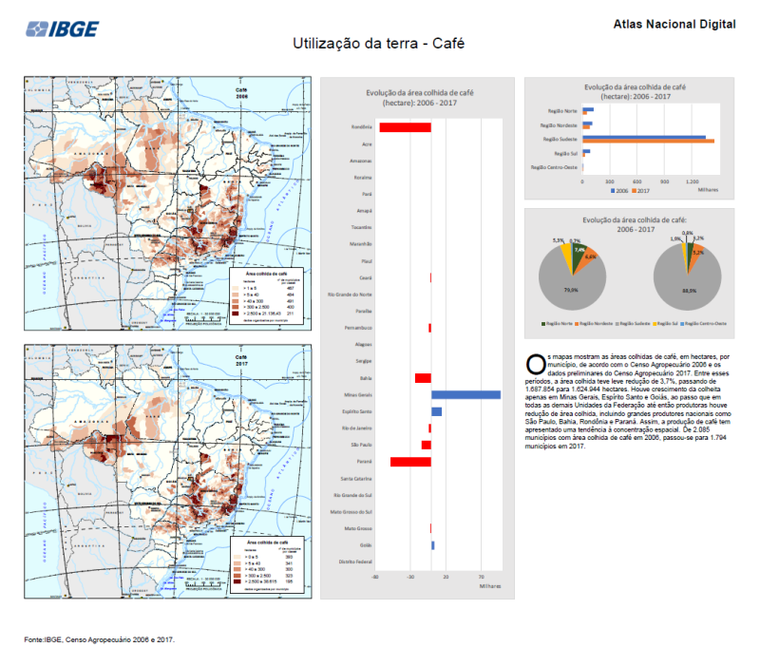Click the Utilização da terra - Café title
Image resolution: width=760 pixels, height=666 pixels.
point(378,43)
